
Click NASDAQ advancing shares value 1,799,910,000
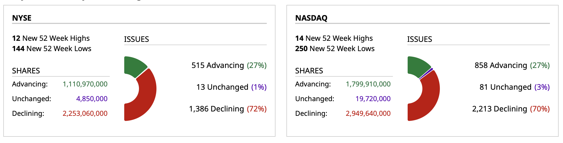click(368, 84)
